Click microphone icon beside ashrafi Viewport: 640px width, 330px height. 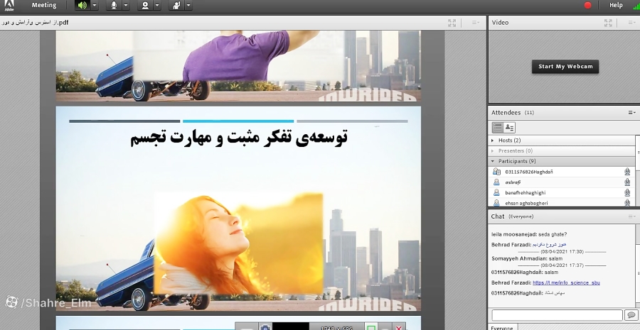click(x=627, y=182)
